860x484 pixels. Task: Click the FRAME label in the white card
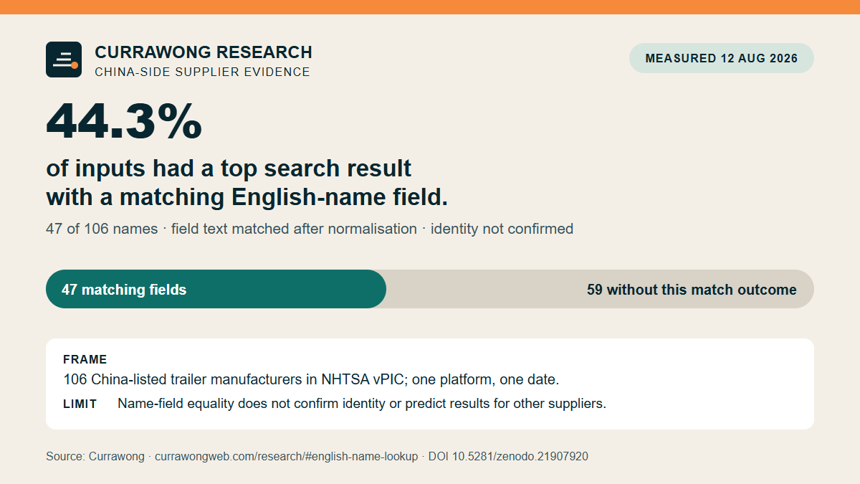point(85,359)
